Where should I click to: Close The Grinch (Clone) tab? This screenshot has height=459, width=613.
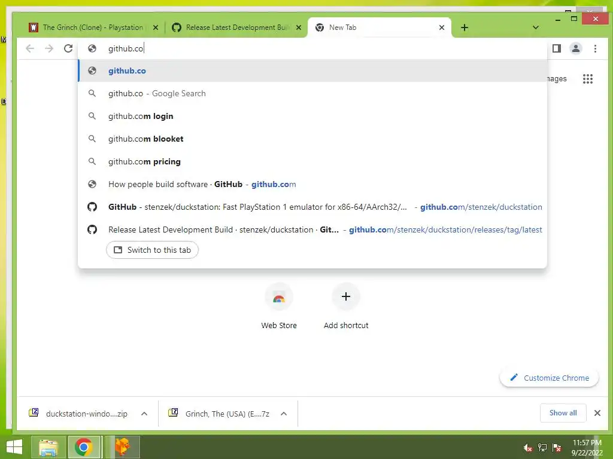click(156, 27)
